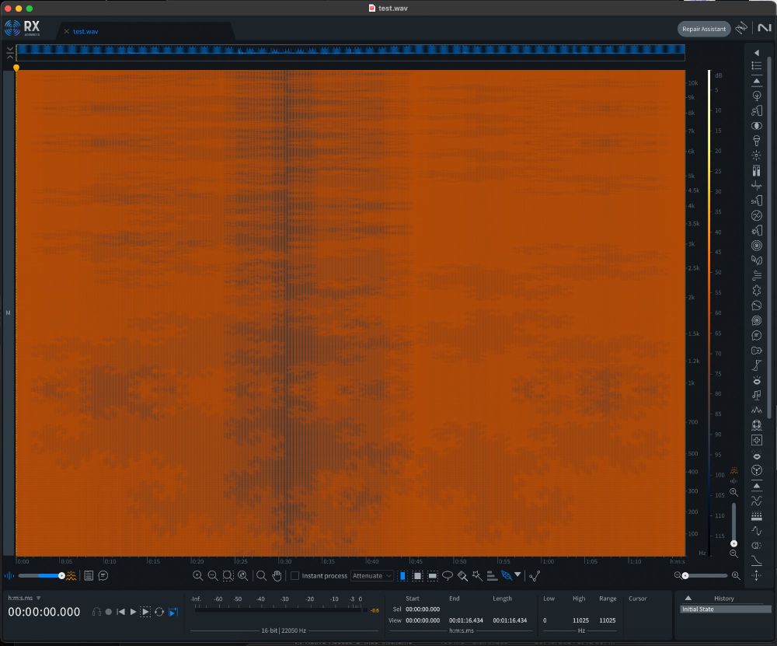777x646 pixels.
Task: Select the Magic Wand tool
Action: 477,575
